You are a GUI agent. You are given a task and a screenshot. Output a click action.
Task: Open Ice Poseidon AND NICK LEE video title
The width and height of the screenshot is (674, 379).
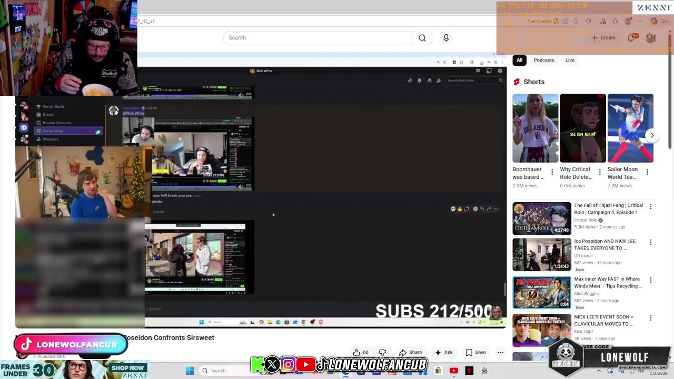coord(604,245)
